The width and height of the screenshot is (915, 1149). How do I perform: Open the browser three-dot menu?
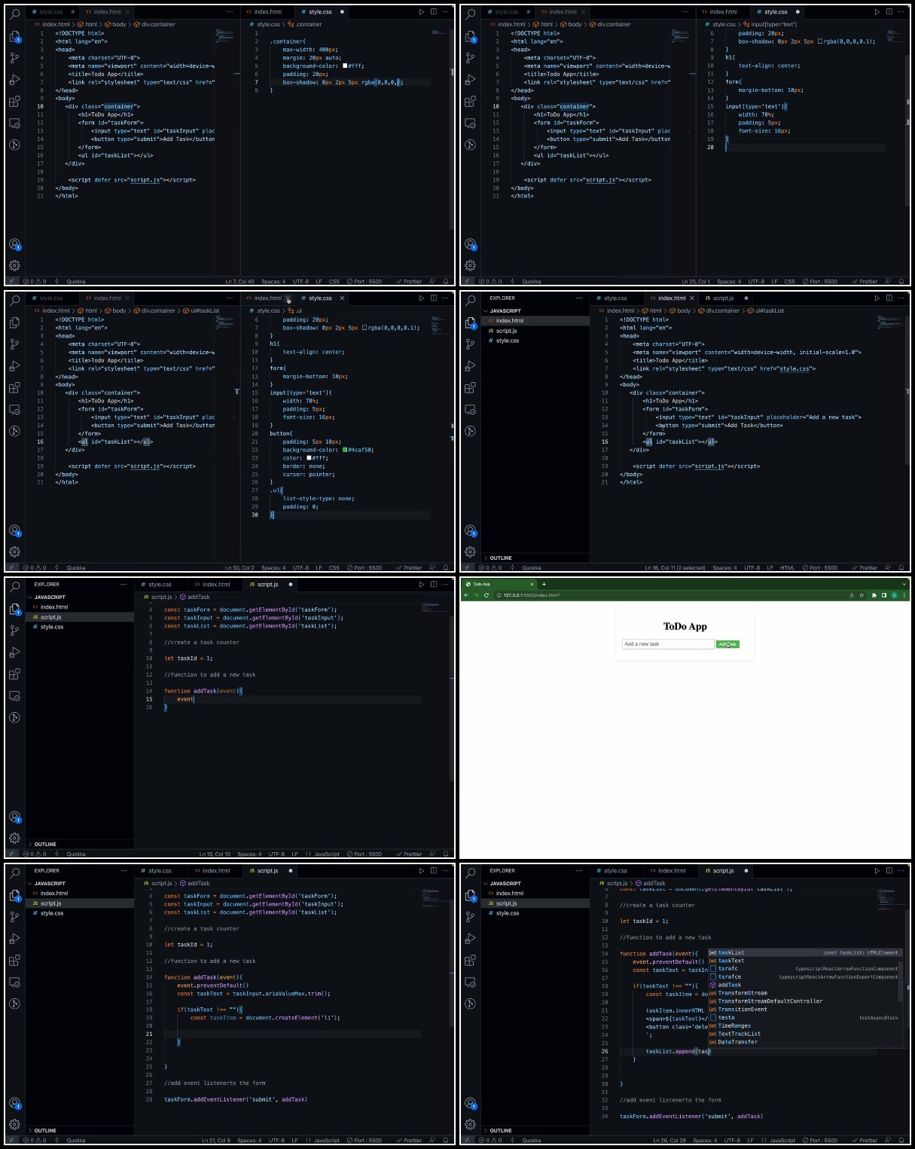tap(904, 595)
